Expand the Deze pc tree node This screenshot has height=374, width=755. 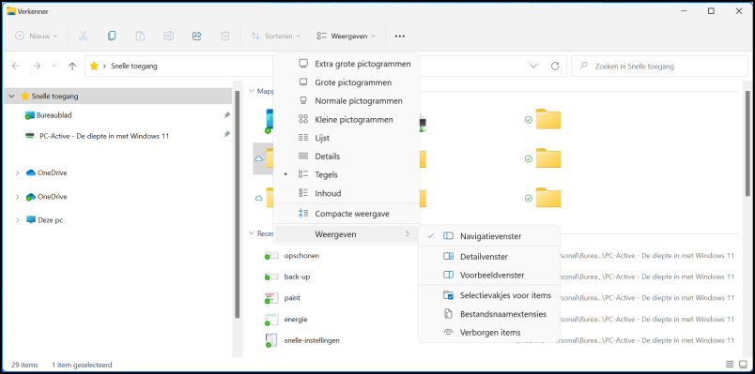18,220
